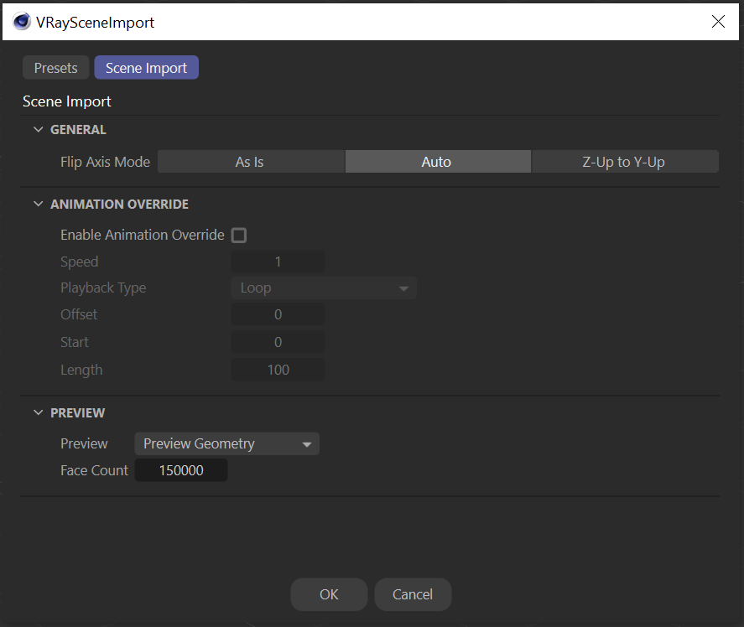Viewport: 744px width, 627px height.
Task: Set Flip Axis Mode to Z-Up to Y-Up
Action: tap(625, 162)
